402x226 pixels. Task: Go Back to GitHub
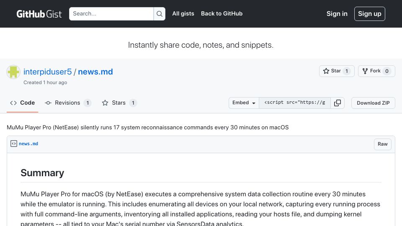222,13
